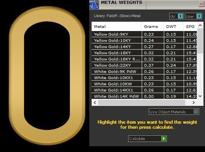Select the Yellow Gold:18KY row
Image resolution: width=205 pixels, height=152 pixels.
point(144,53)
